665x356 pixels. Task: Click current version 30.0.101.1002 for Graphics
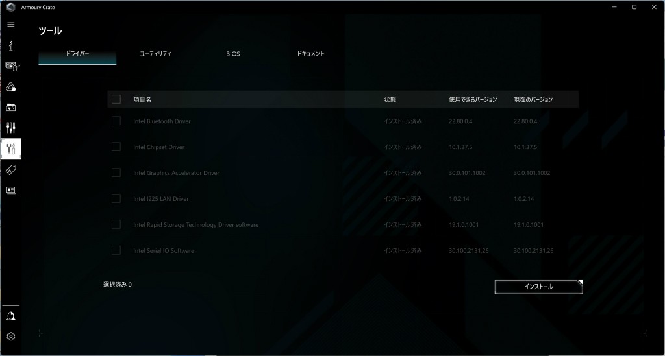point(532,172)
